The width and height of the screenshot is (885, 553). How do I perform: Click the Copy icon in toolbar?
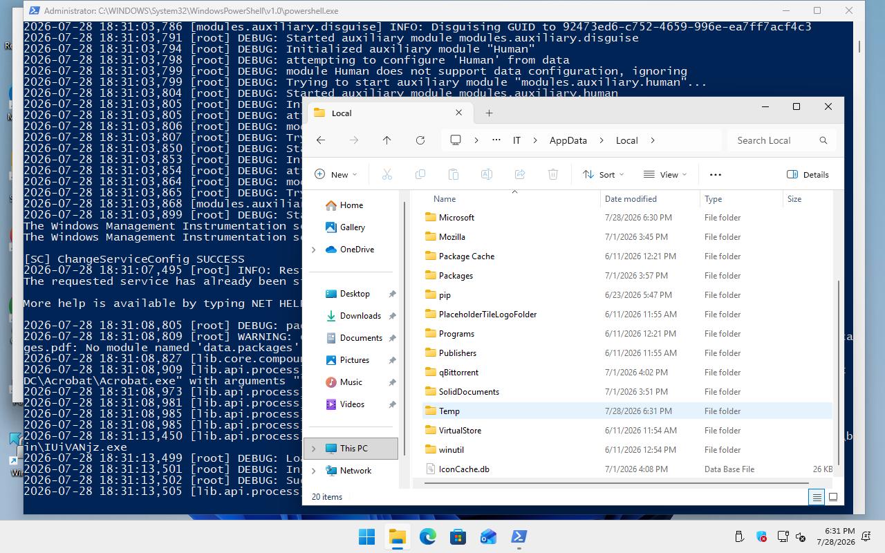420,175
